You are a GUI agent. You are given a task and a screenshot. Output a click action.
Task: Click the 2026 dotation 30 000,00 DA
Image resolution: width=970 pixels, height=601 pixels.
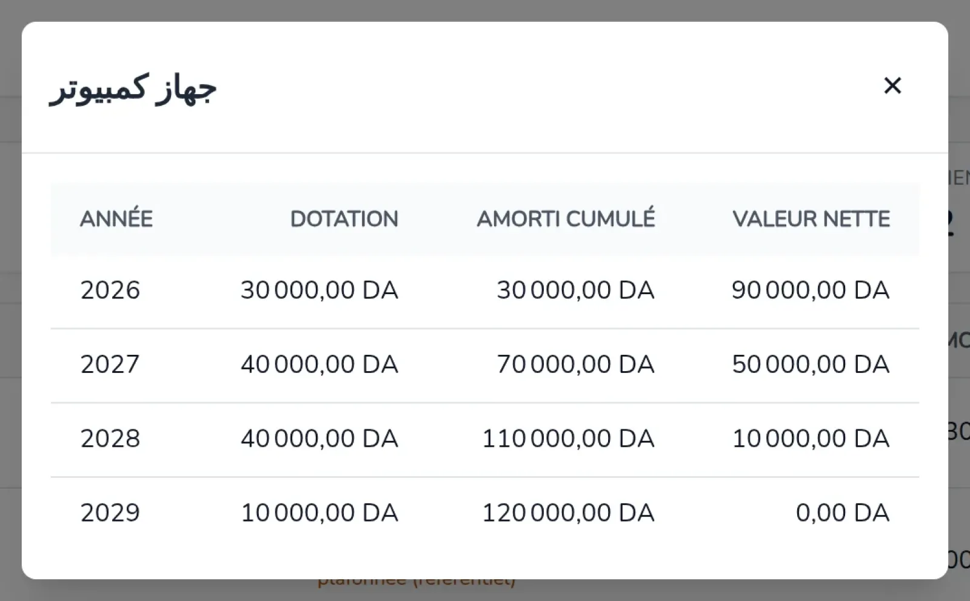tap(319, 290)
